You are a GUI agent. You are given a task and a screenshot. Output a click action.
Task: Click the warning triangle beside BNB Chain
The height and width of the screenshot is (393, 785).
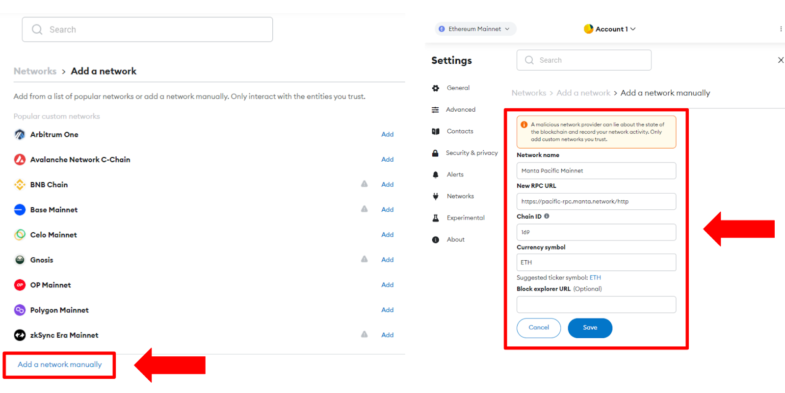pyautogui.click(x=365, y=184)
